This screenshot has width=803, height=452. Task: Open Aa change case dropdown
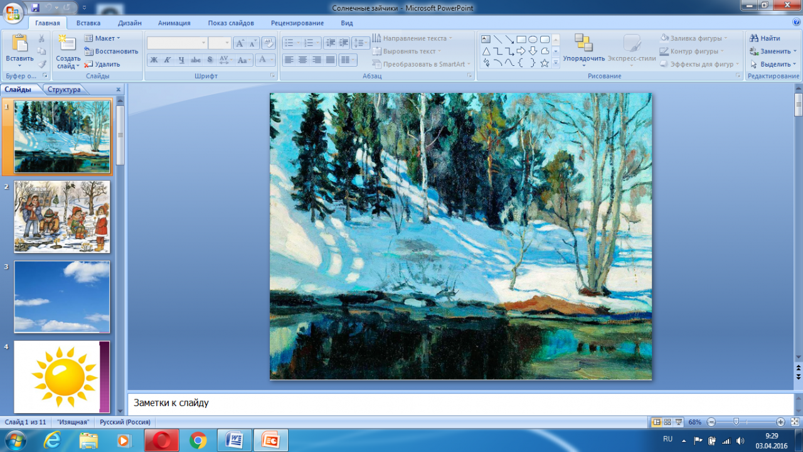click(244, 60)
